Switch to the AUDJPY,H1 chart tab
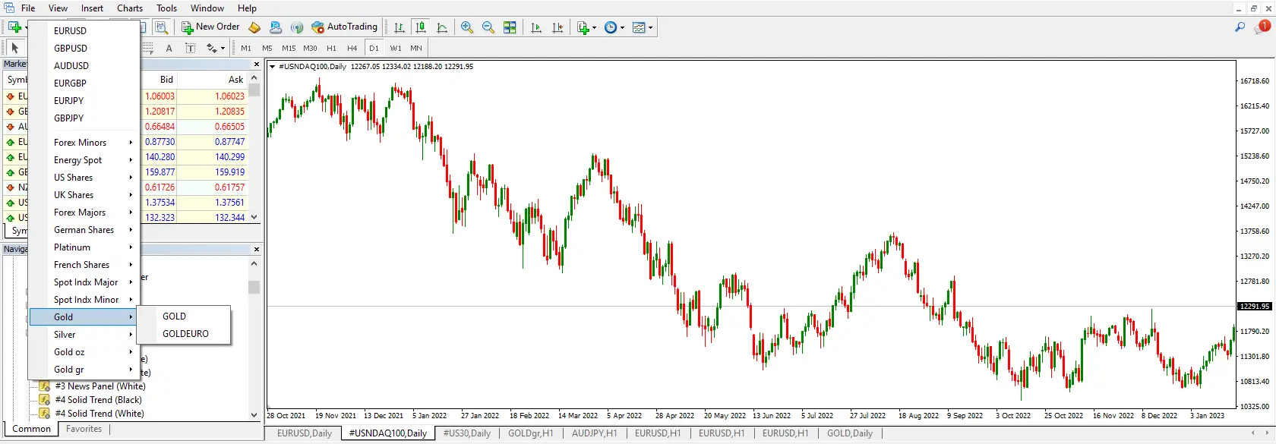This screenshot has height=444, width=1276. click(595, 433)
